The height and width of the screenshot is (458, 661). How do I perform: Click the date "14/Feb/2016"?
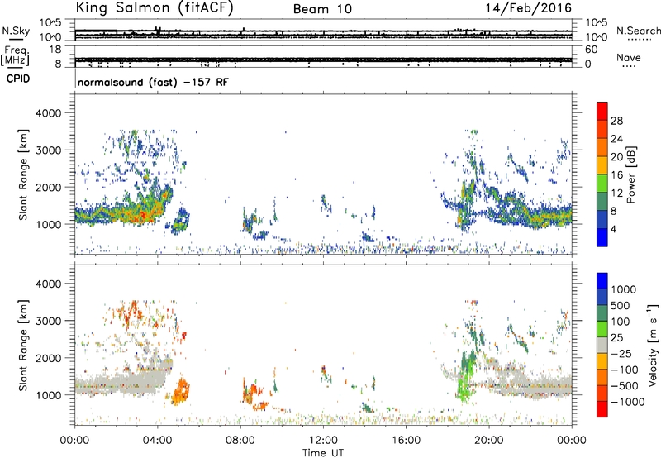tap(529, 8)
